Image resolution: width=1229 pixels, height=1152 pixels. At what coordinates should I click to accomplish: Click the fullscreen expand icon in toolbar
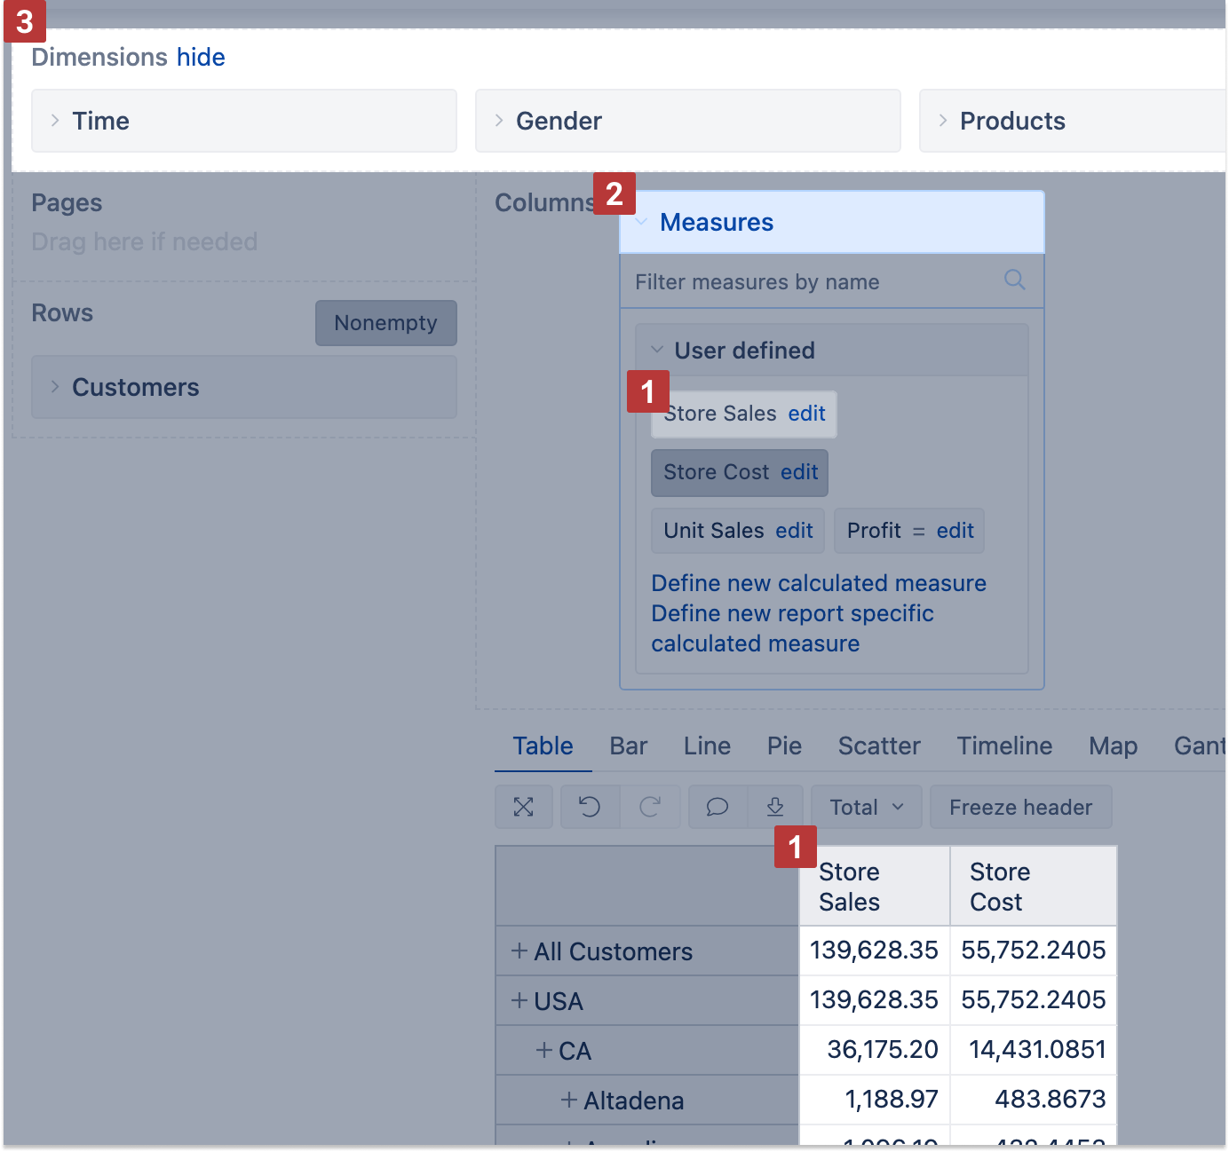click(524, 807)
